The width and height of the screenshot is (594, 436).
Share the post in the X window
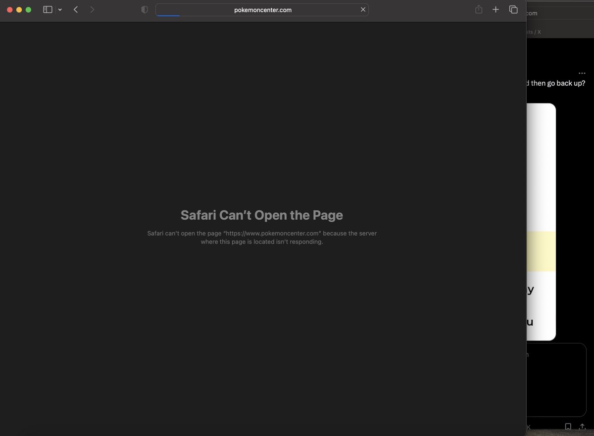(582, 426)
